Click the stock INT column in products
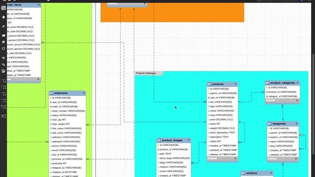 (222, 124)
